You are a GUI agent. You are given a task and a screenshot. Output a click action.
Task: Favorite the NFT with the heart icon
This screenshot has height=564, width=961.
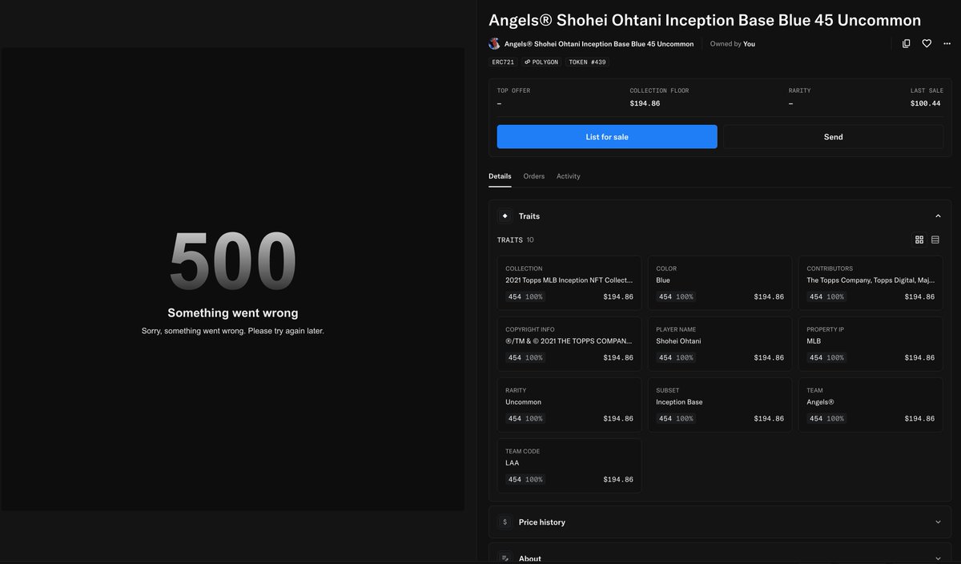point(927,44)
